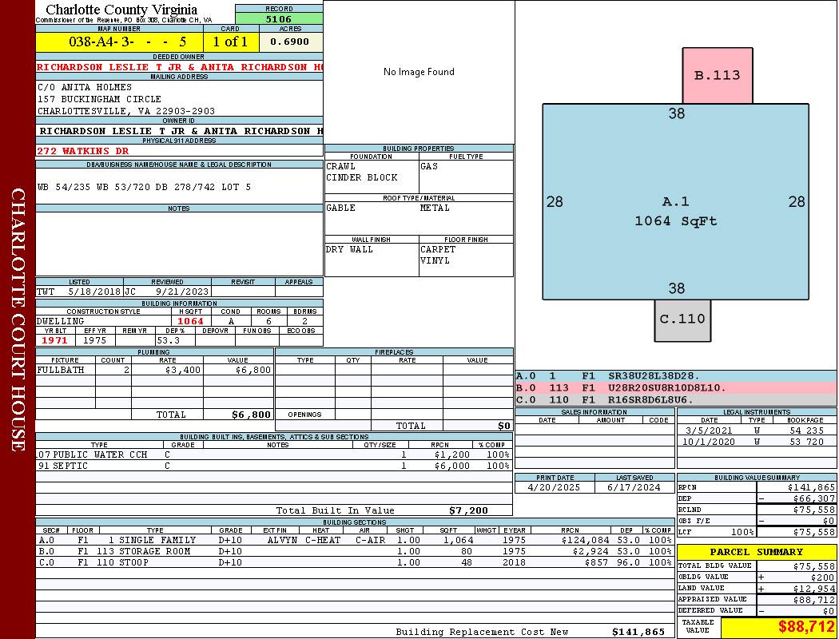This screenshot has height=639, width=839.
Task: Select the B.0 113 Storage Room row
Action: (x=354, y=551)
